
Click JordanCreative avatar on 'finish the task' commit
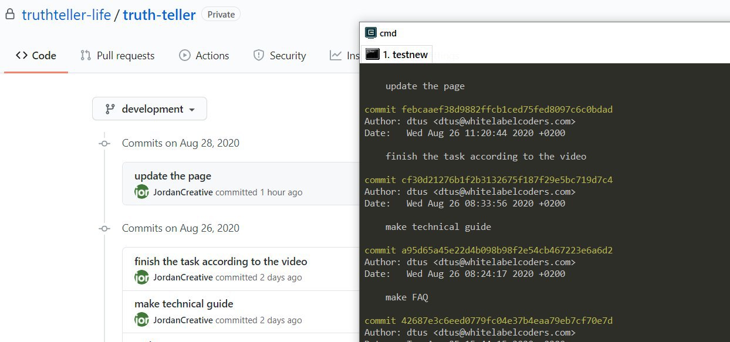tap(141, 277)
